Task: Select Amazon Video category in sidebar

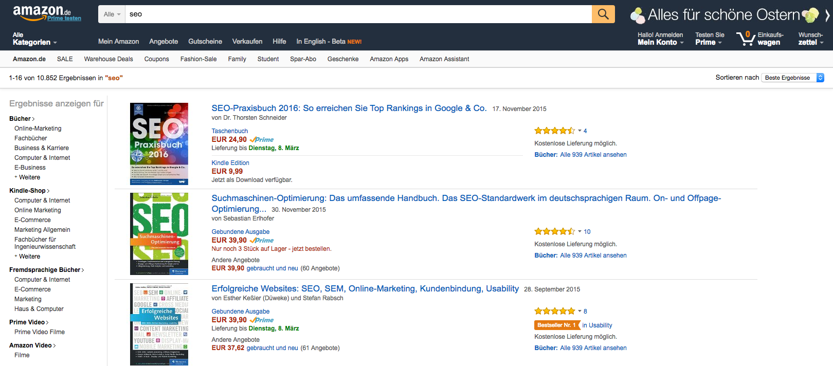Action: 32,345
